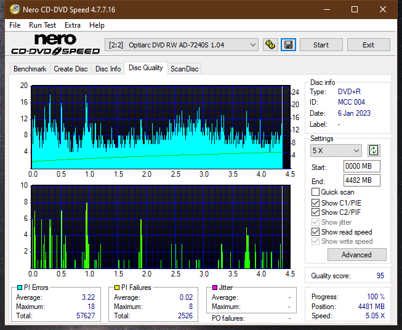This screenshot has width=402, height=330.
Task: Toggle Show jitter checkbox
Action: pyautogui.click(x=315, y=222)
